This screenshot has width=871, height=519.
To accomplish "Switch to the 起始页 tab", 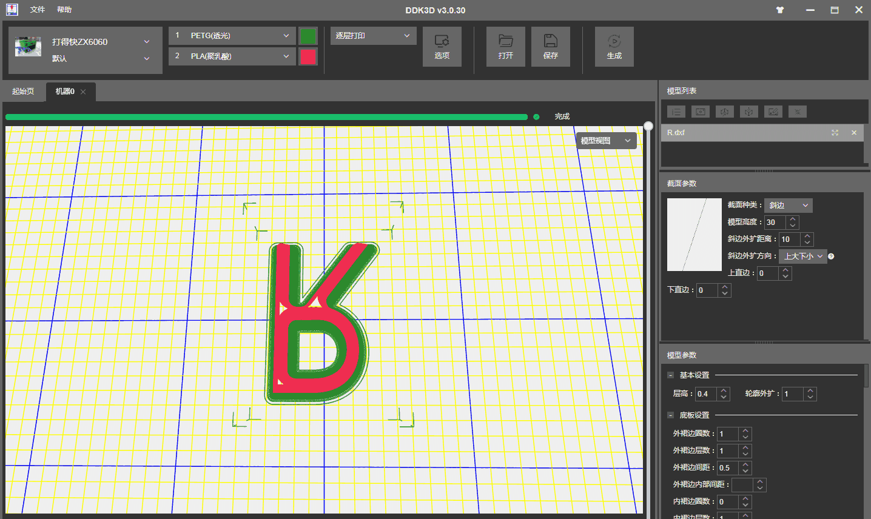I will click(23, 92).
